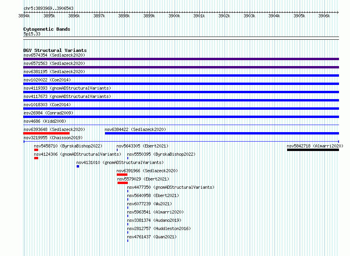Select the purple bar of nsv6571563
The image size is (350, 256).
[181, 67]
